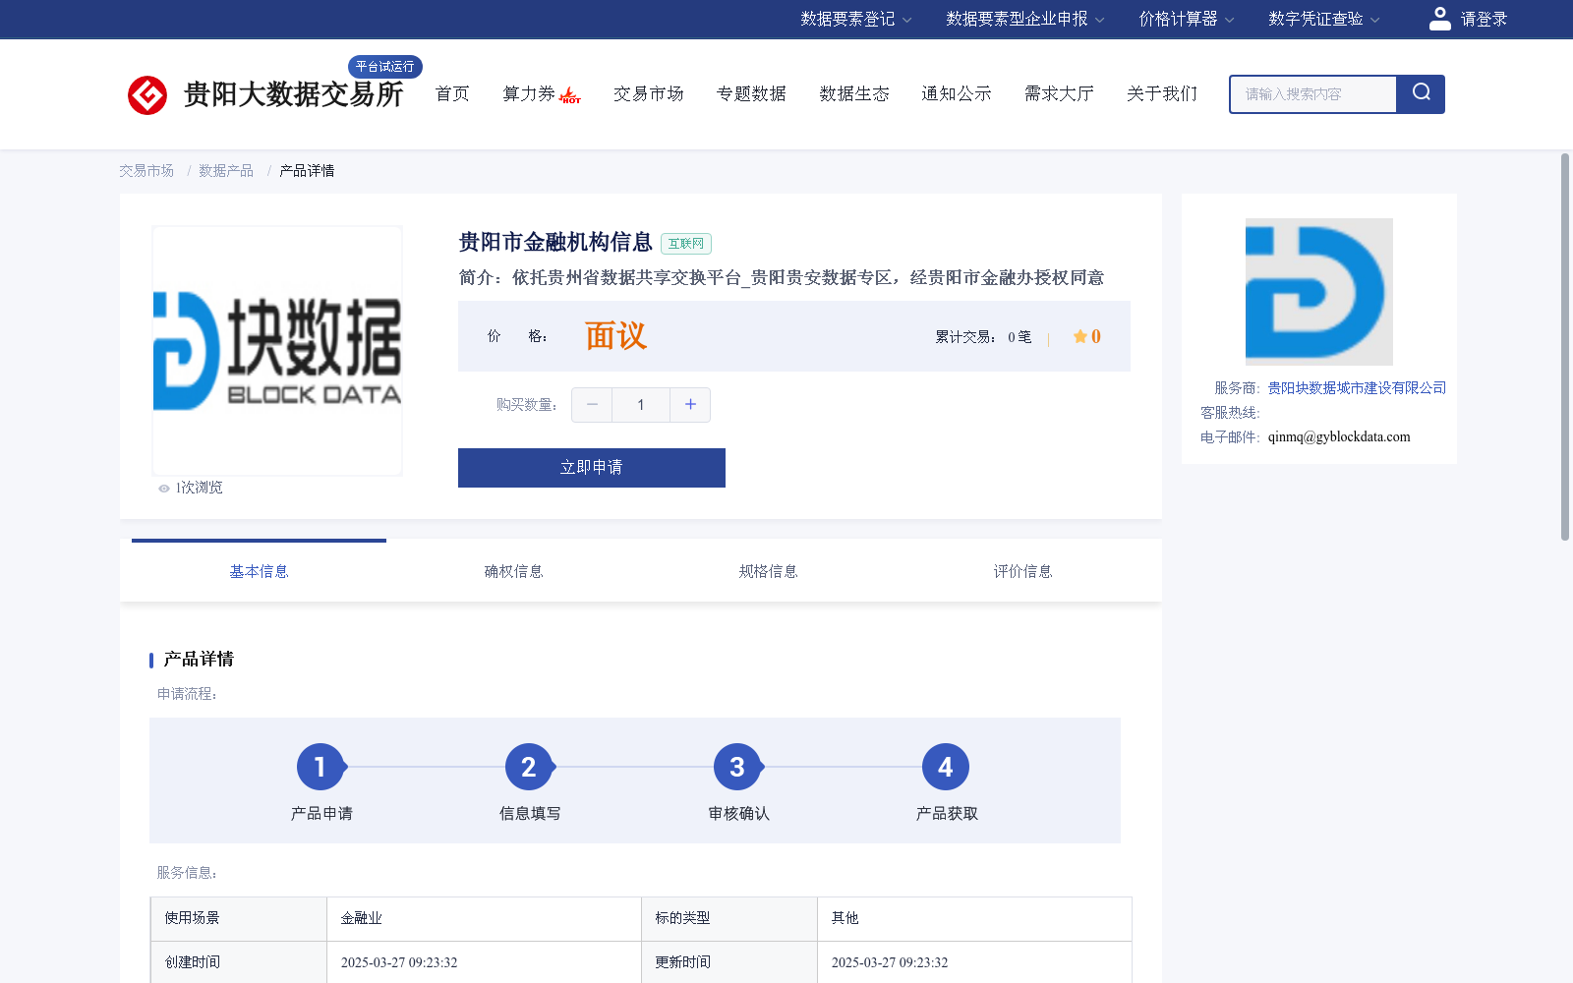Click the 累计交易: 0笔 text

point(983,337)
